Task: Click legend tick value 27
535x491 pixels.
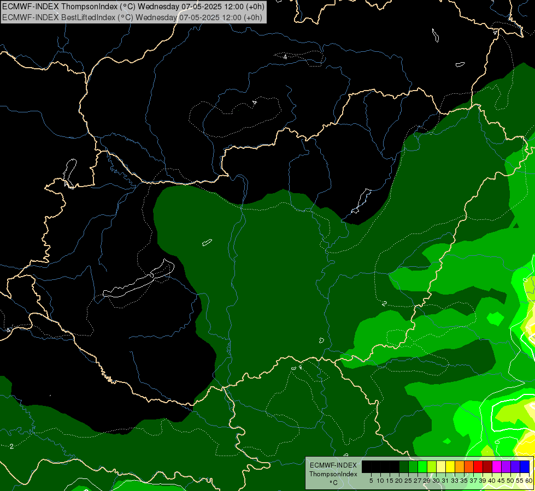Action: coord(418,481)
